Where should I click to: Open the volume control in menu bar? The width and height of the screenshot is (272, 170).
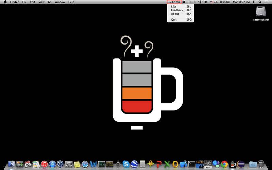point(206,2)
